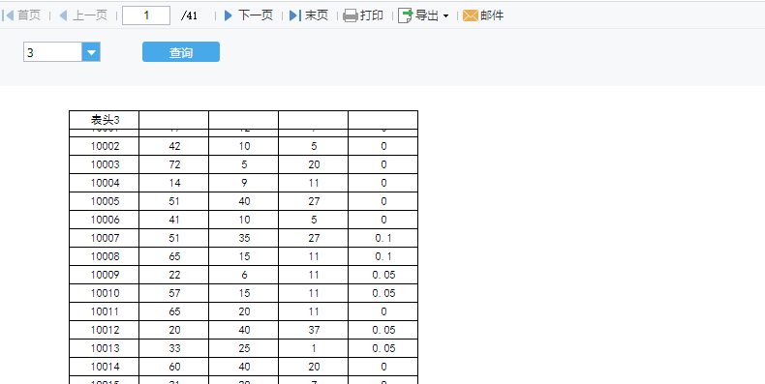This screenshot has width=765, height=384.
Task: Select cell 10003
Action: tap(105, 164)
